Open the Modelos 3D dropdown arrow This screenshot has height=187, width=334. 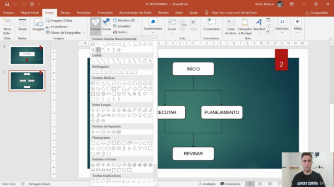pyautogui.click(x=138, y=20)
